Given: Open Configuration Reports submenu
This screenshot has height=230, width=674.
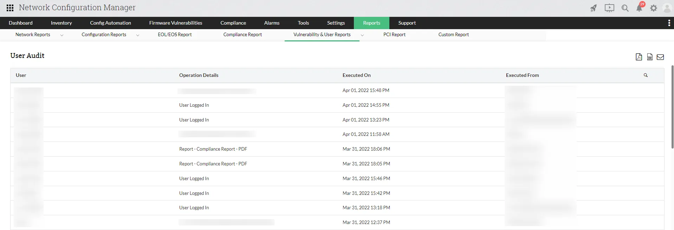Looking at the screenshot, I should 104,34.
